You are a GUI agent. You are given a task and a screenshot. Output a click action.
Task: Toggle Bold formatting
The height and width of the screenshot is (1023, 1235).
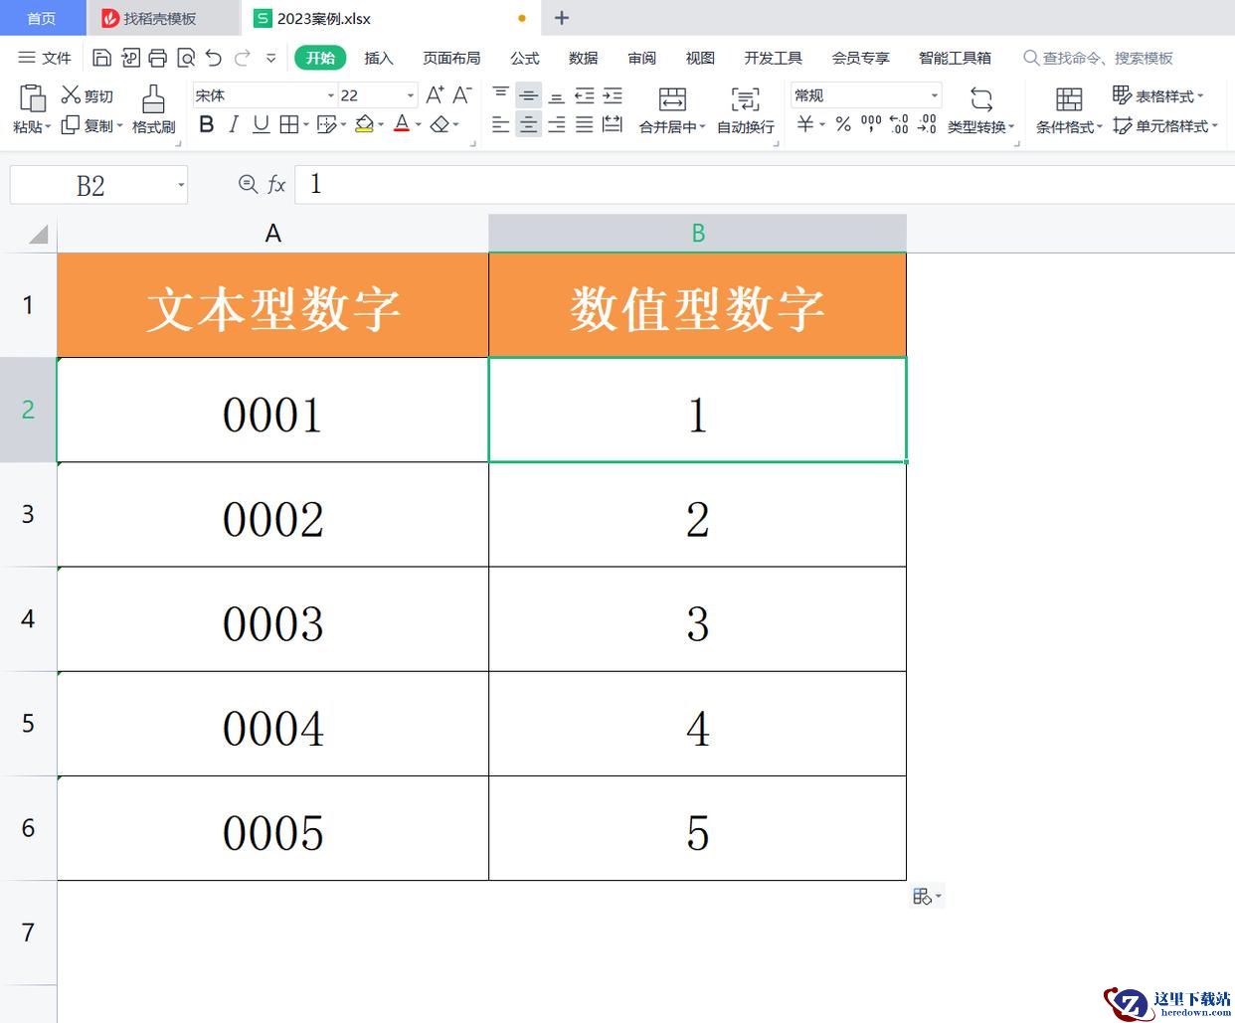point(207,124)
